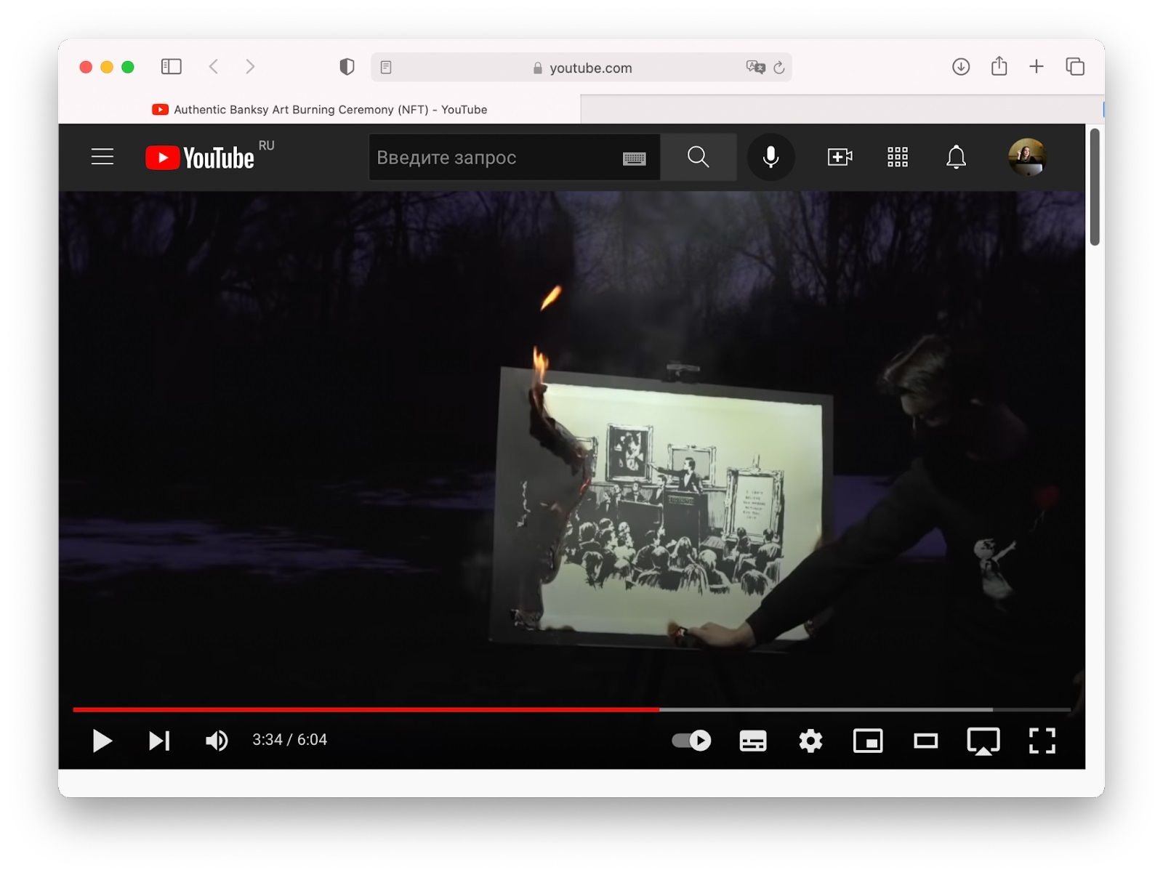Screen dimensions: 1163x875
Task: Open the YouTube apps grid icon
Action: [898, 157]
